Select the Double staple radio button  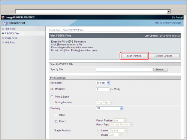[98, 135]
